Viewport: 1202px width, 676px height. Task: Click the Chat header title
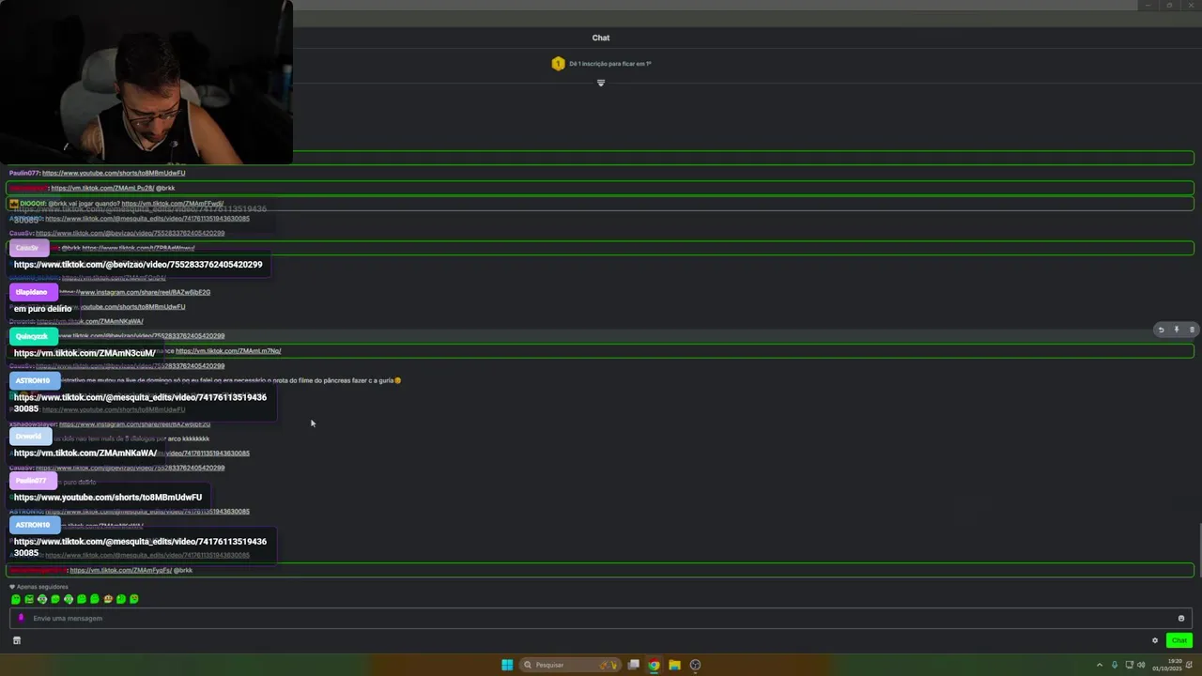(x=601, y=38)
